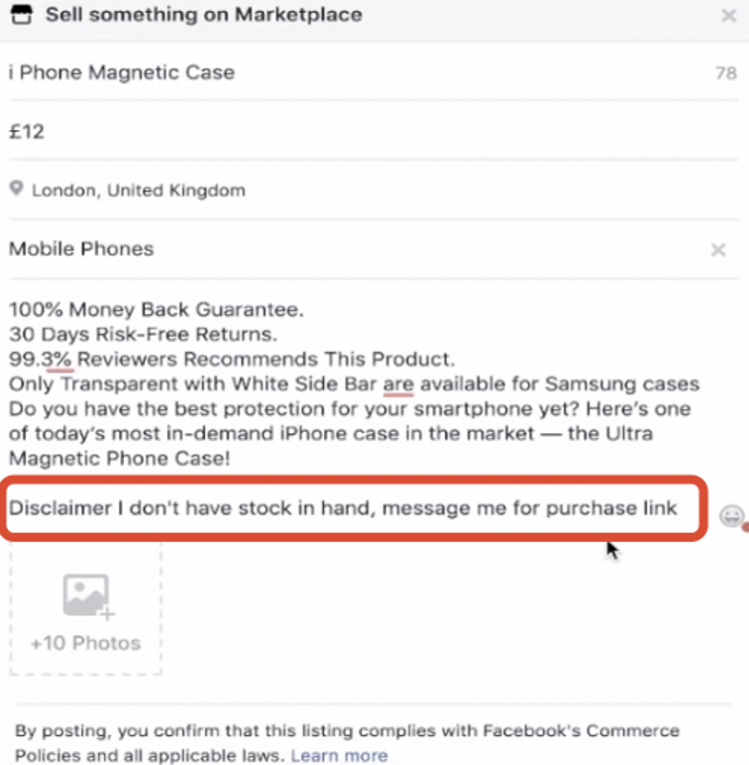
Task: Click the Facebook's Commerce Policies notice text
Action: pyautogui.click(x=347, y=742)
